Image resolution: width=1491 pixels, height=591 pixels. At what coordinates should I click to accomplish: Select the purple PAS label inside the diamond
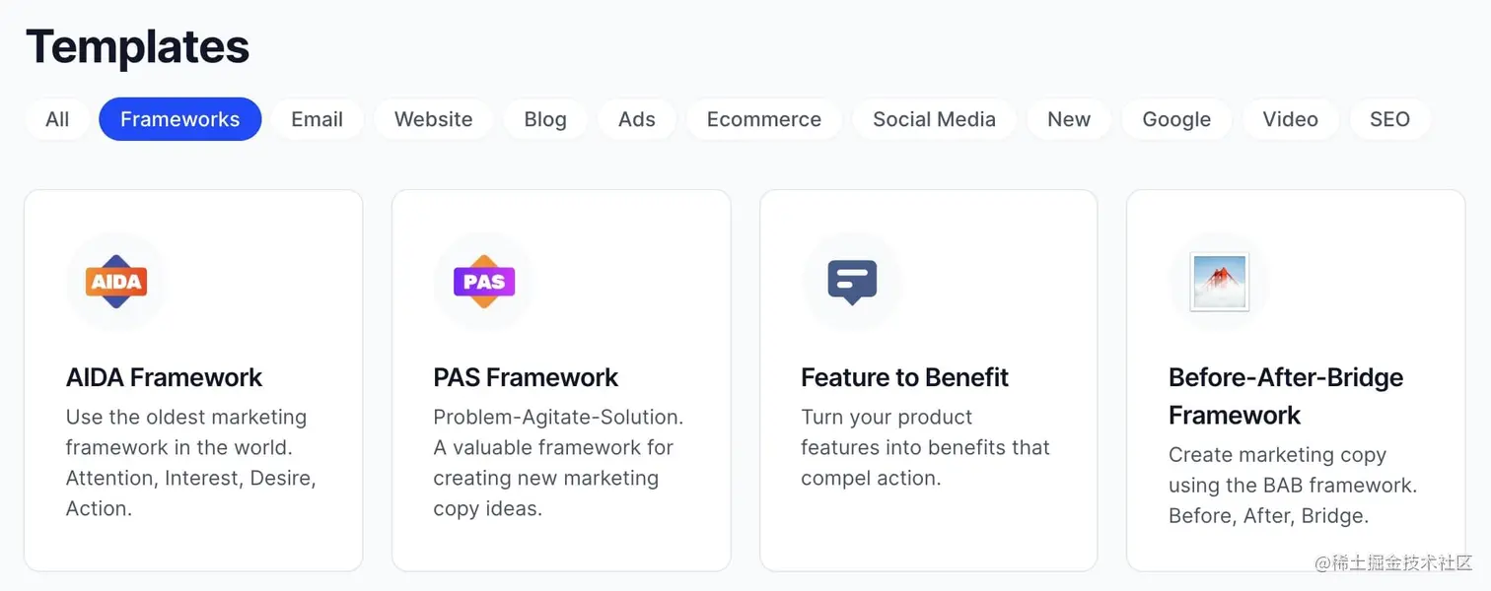click(483, 281)
